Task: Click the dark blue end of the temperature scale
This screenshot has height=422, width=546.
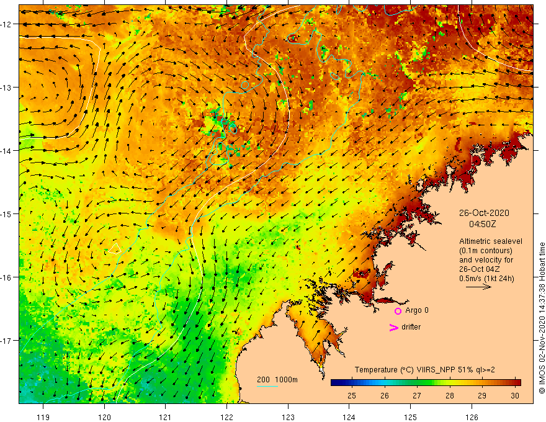Action: tap(335, 383)
